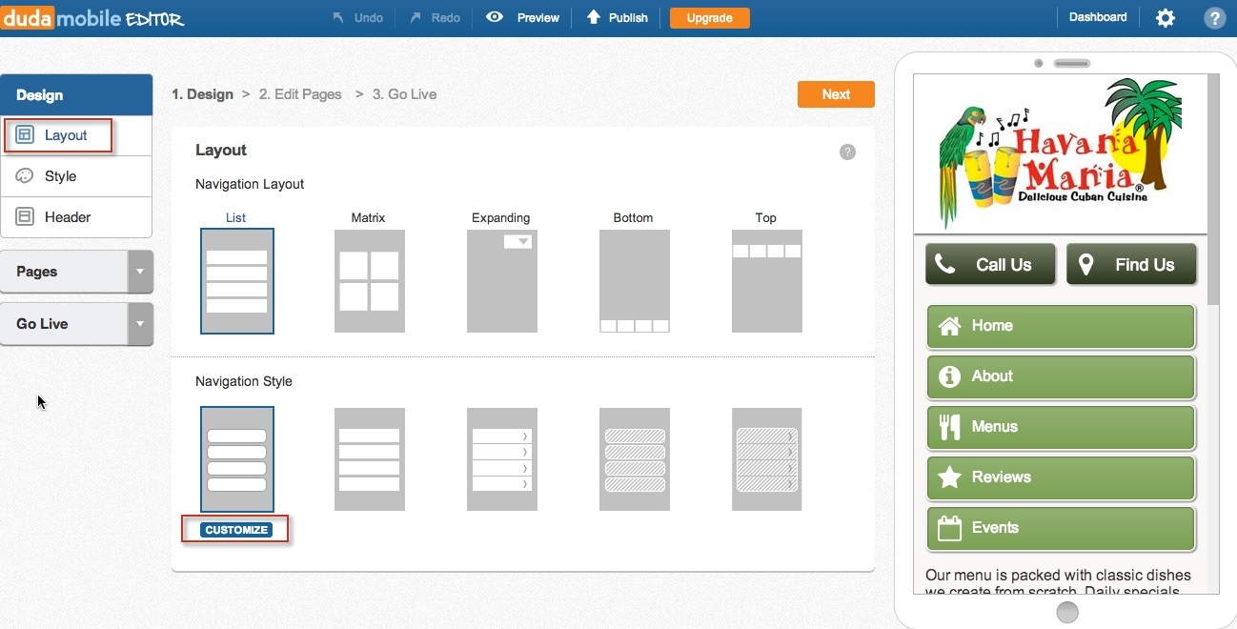Screen dimensions: 1237x629
Task: Click the house icon on Home button
Action: pos(949,326)
